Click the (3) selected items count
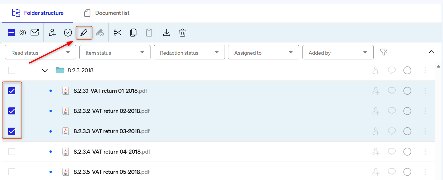Image resolution: width=443 pixels, height=180 pixels. click(x=23, y=32)
